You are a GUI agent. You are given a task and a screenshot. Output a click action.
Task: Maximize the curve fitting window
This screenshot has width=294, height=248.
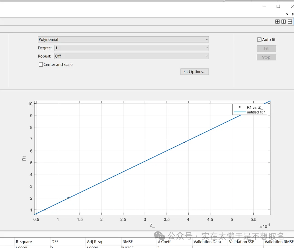(x=278, y=6)
